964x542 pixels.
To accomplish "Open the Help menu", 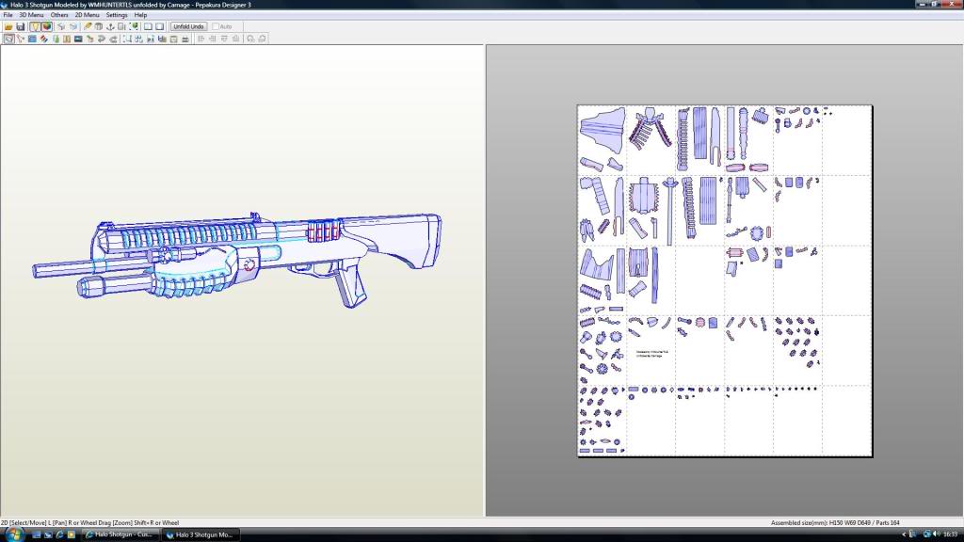I will coord(140,15).
